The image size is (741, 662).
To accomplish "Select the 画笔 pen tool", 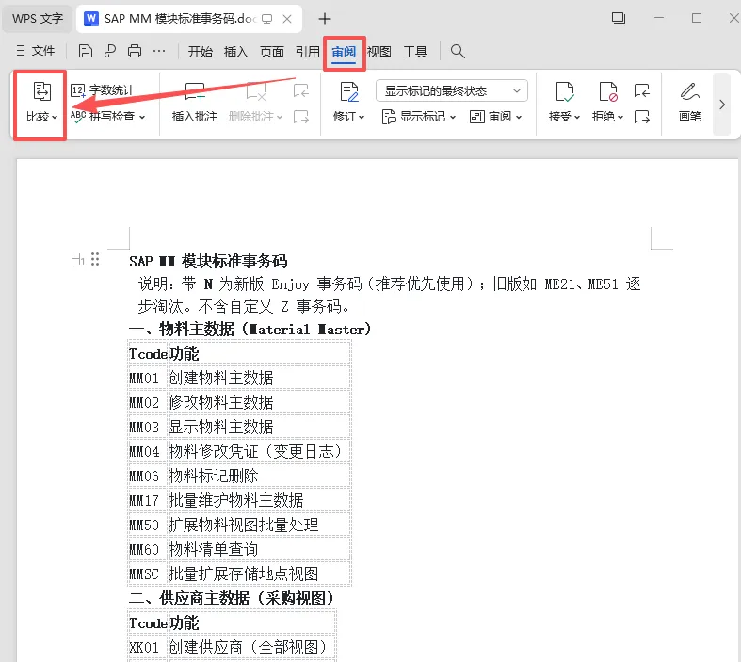I will [689, 103].
